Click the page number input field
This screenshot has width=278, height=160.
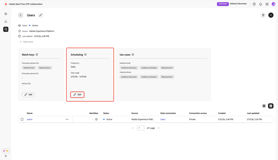(x=140, y=128)
